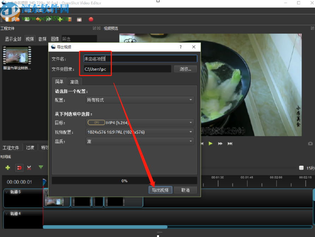Click the camera capture icon near preview
Screen dimensions: 315x237
coord(310,143)
